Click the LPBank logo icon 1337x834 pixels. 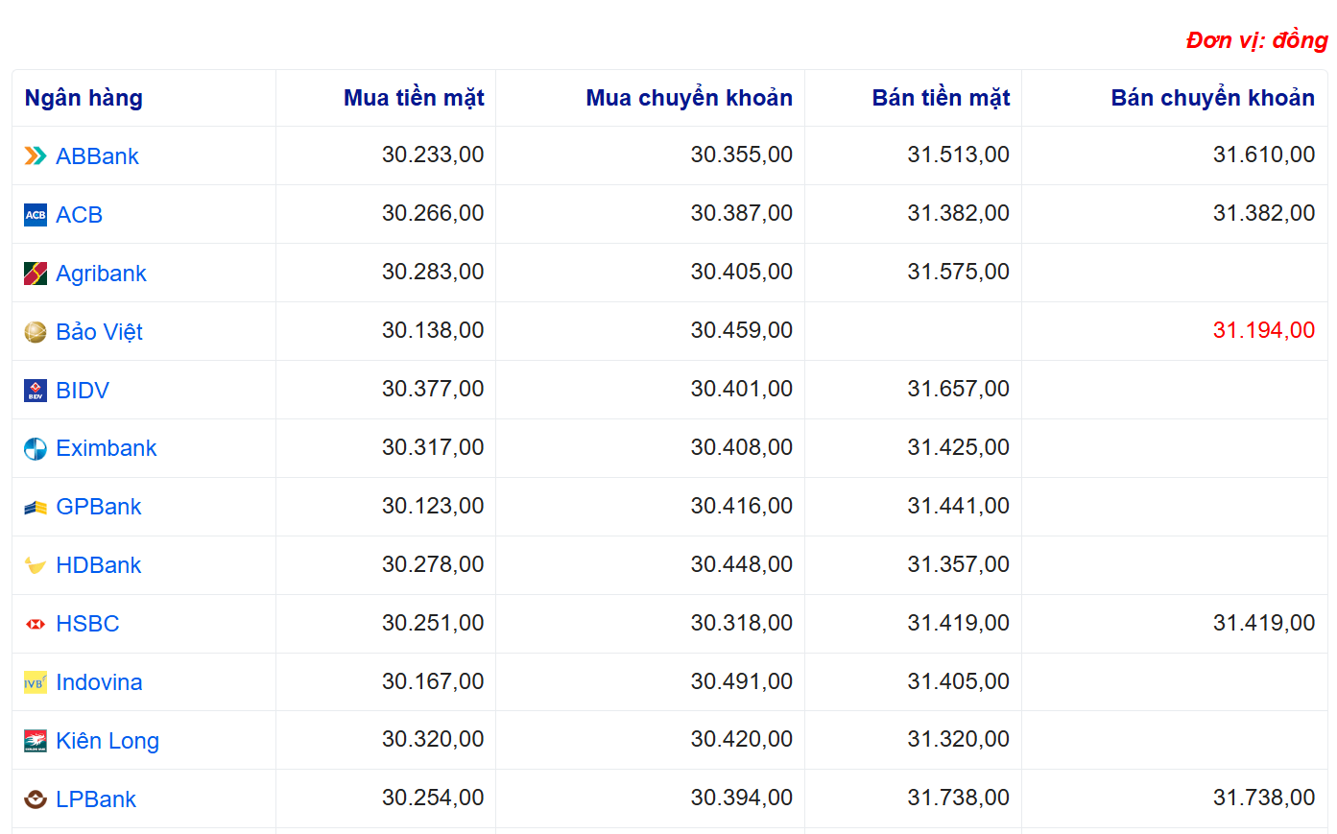pyautogui.click(x=36, y=799)
